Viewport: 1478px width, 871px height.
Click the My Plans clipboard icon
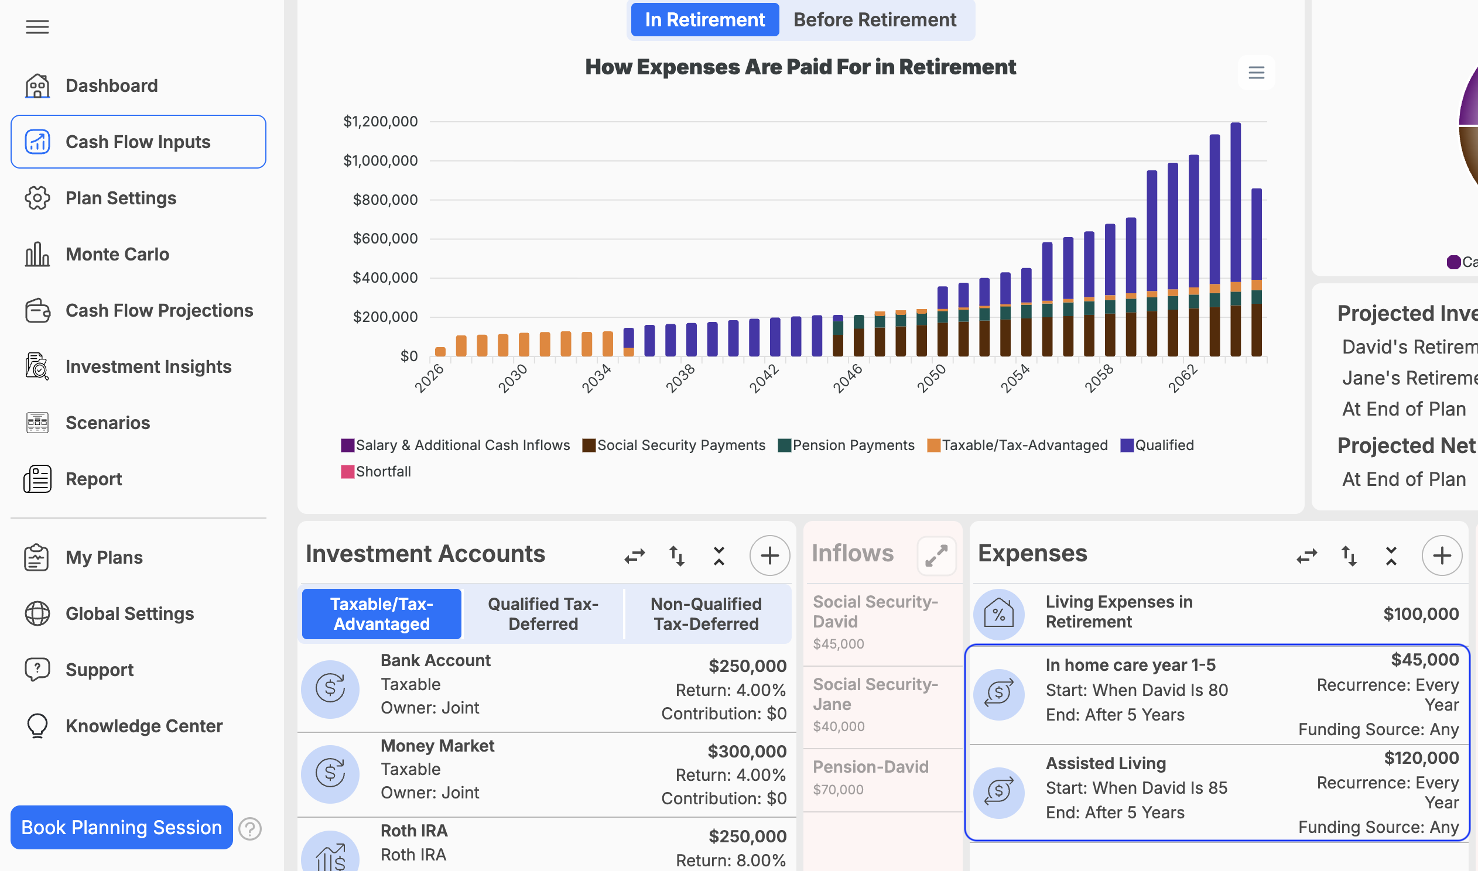(x=37, y=557)
